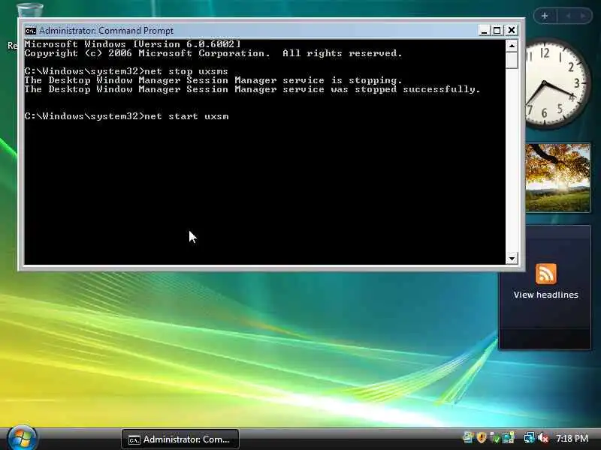Select the Administrator: Com... taskbar button

(180, 439)
